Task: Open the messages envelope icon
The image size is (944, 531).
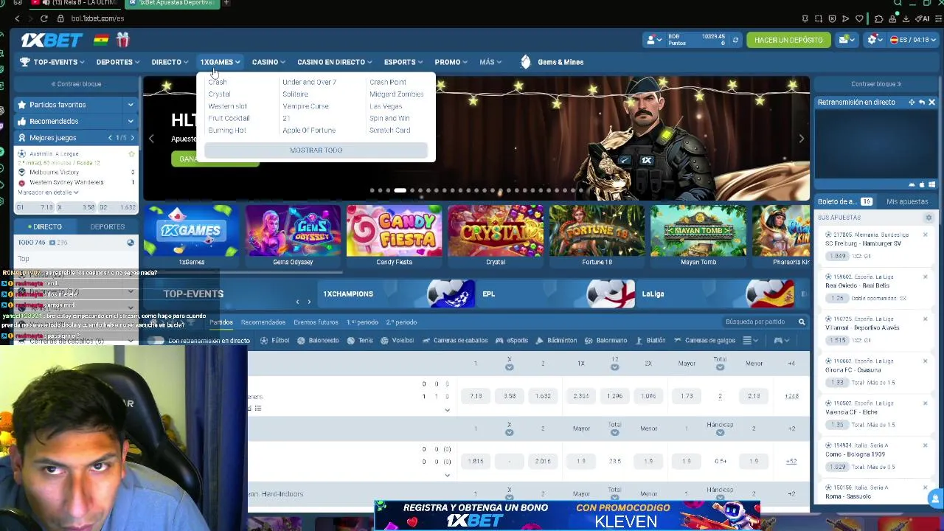Action: tap(844, 40)
